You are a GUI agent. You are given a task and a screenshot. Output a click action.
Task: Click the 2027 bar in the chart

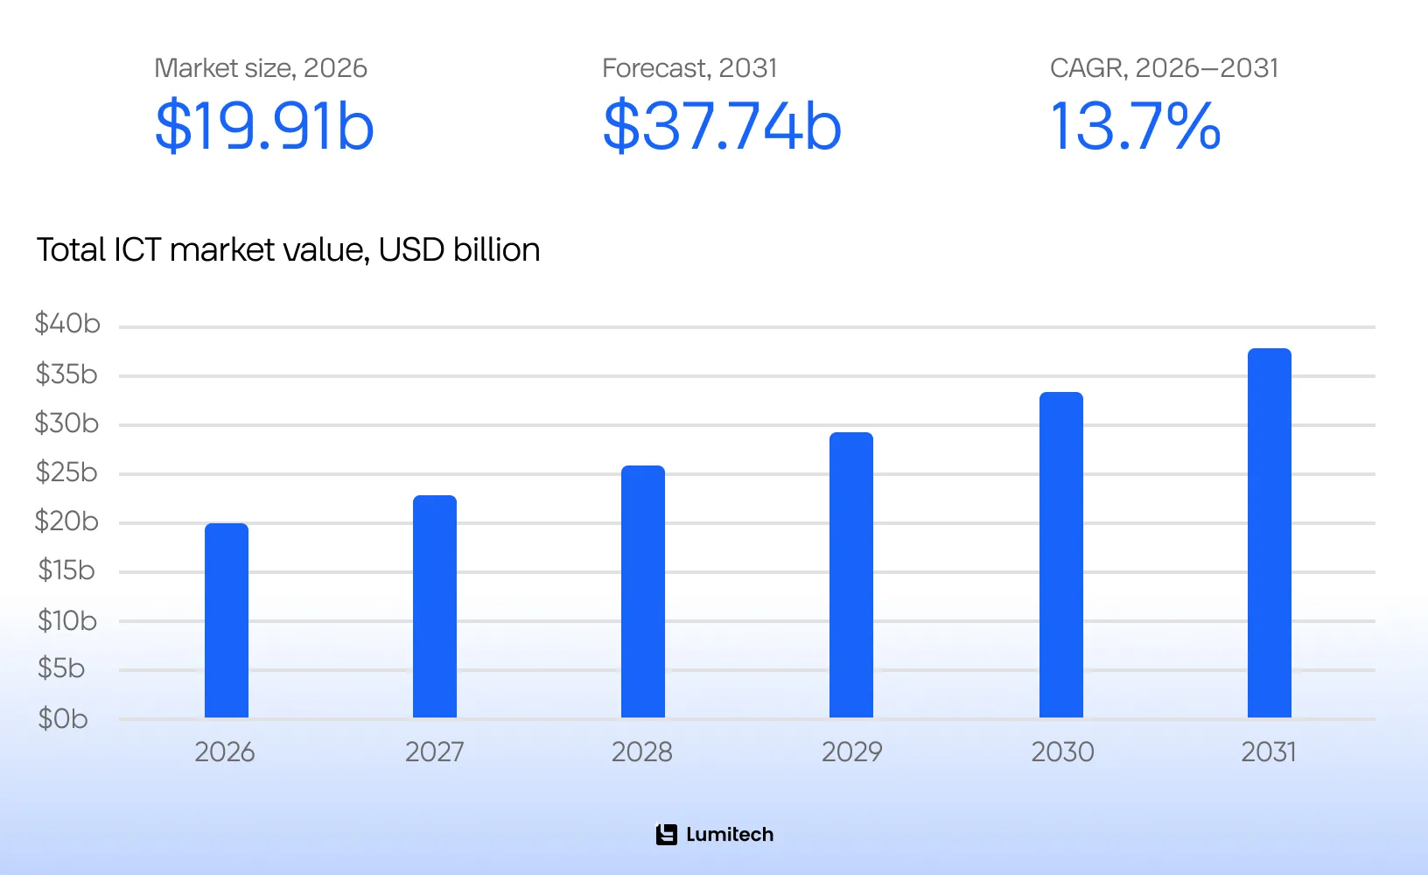435,606
